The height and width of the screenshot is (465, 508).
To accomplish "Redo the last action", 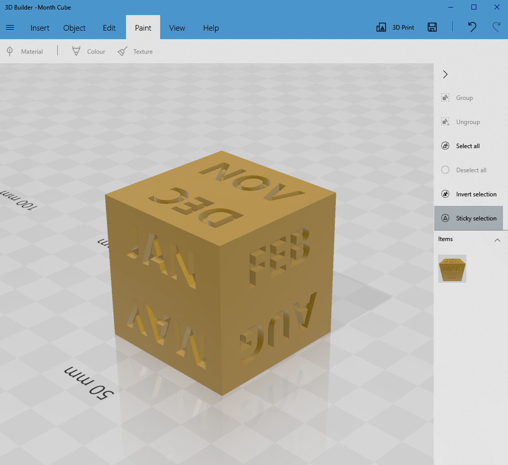I will click(x=496, y=27).
